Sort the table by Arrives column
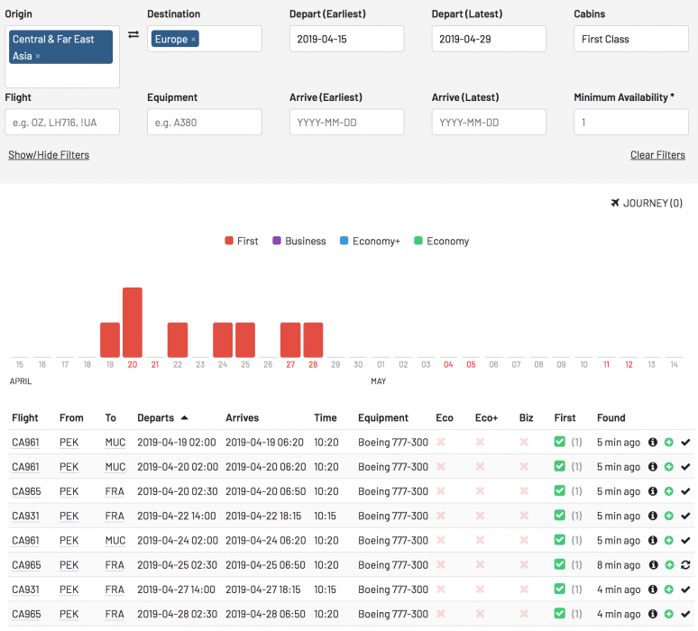Image resolution: width=698 pixels, height=631 pixels. coord(242,417)
